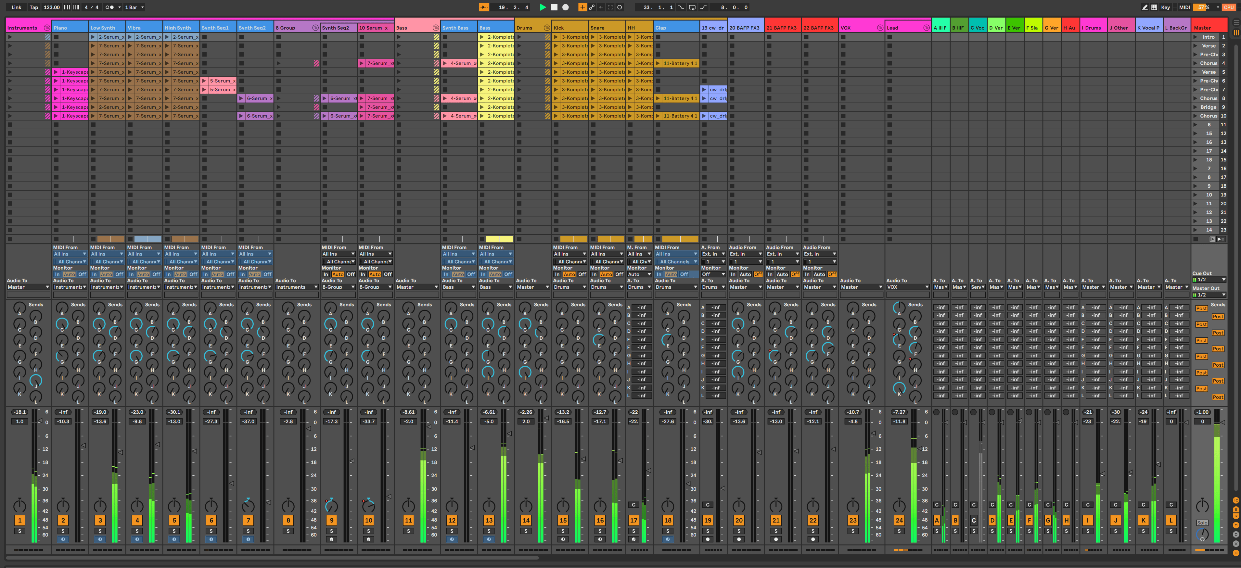Toggle the Follow playback arrow button
The width and height of the screenshot is (1241, 568).
tap(484, 7)
